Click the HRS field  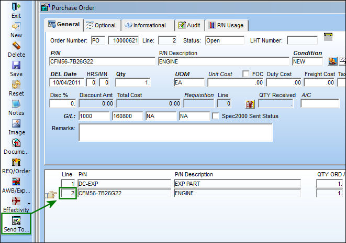[x=91, y=82]
